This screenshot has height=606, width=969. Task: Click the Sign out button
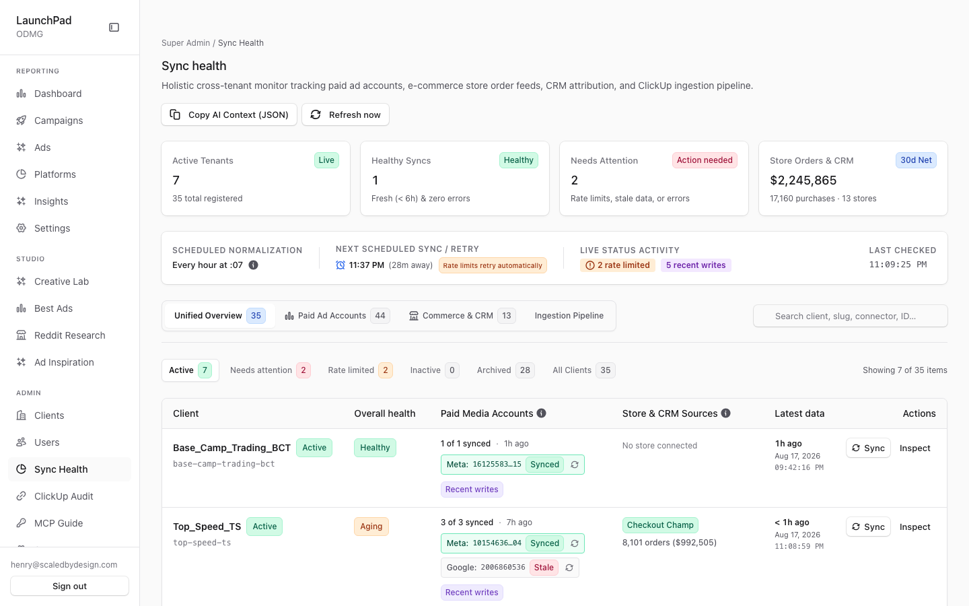pos(70,586)
